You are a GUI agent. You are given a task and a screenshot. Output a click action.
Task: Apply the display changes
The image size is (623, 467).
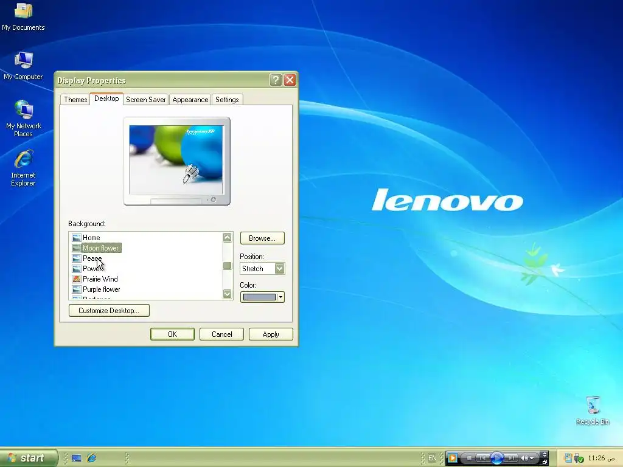271,334
